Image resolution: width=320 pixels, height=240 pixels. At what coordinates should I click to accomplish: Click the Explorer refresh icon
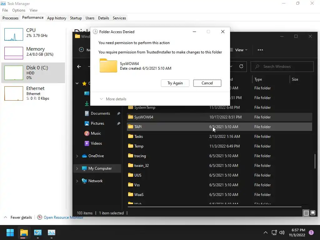click(241, 66)
